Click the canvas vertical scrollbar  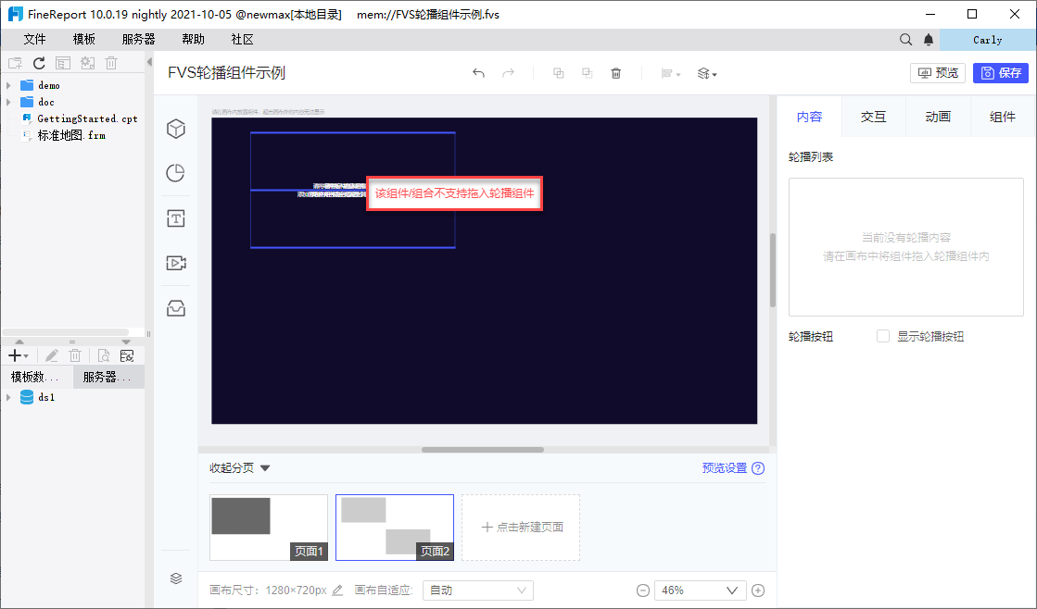point(773,270)
